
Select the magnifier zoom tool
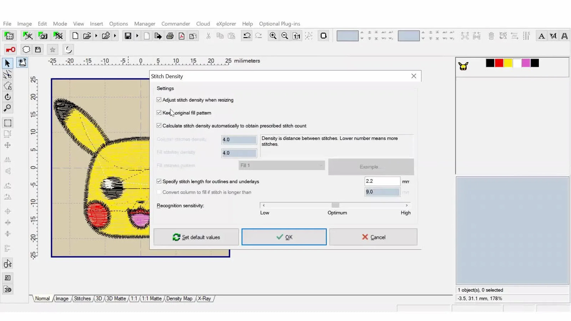[x=7, y=108]
